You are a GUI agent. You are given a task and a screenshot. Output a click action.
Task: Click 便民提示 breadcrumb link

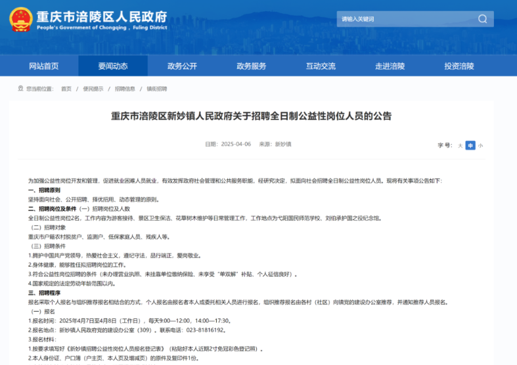pos(93,89)
